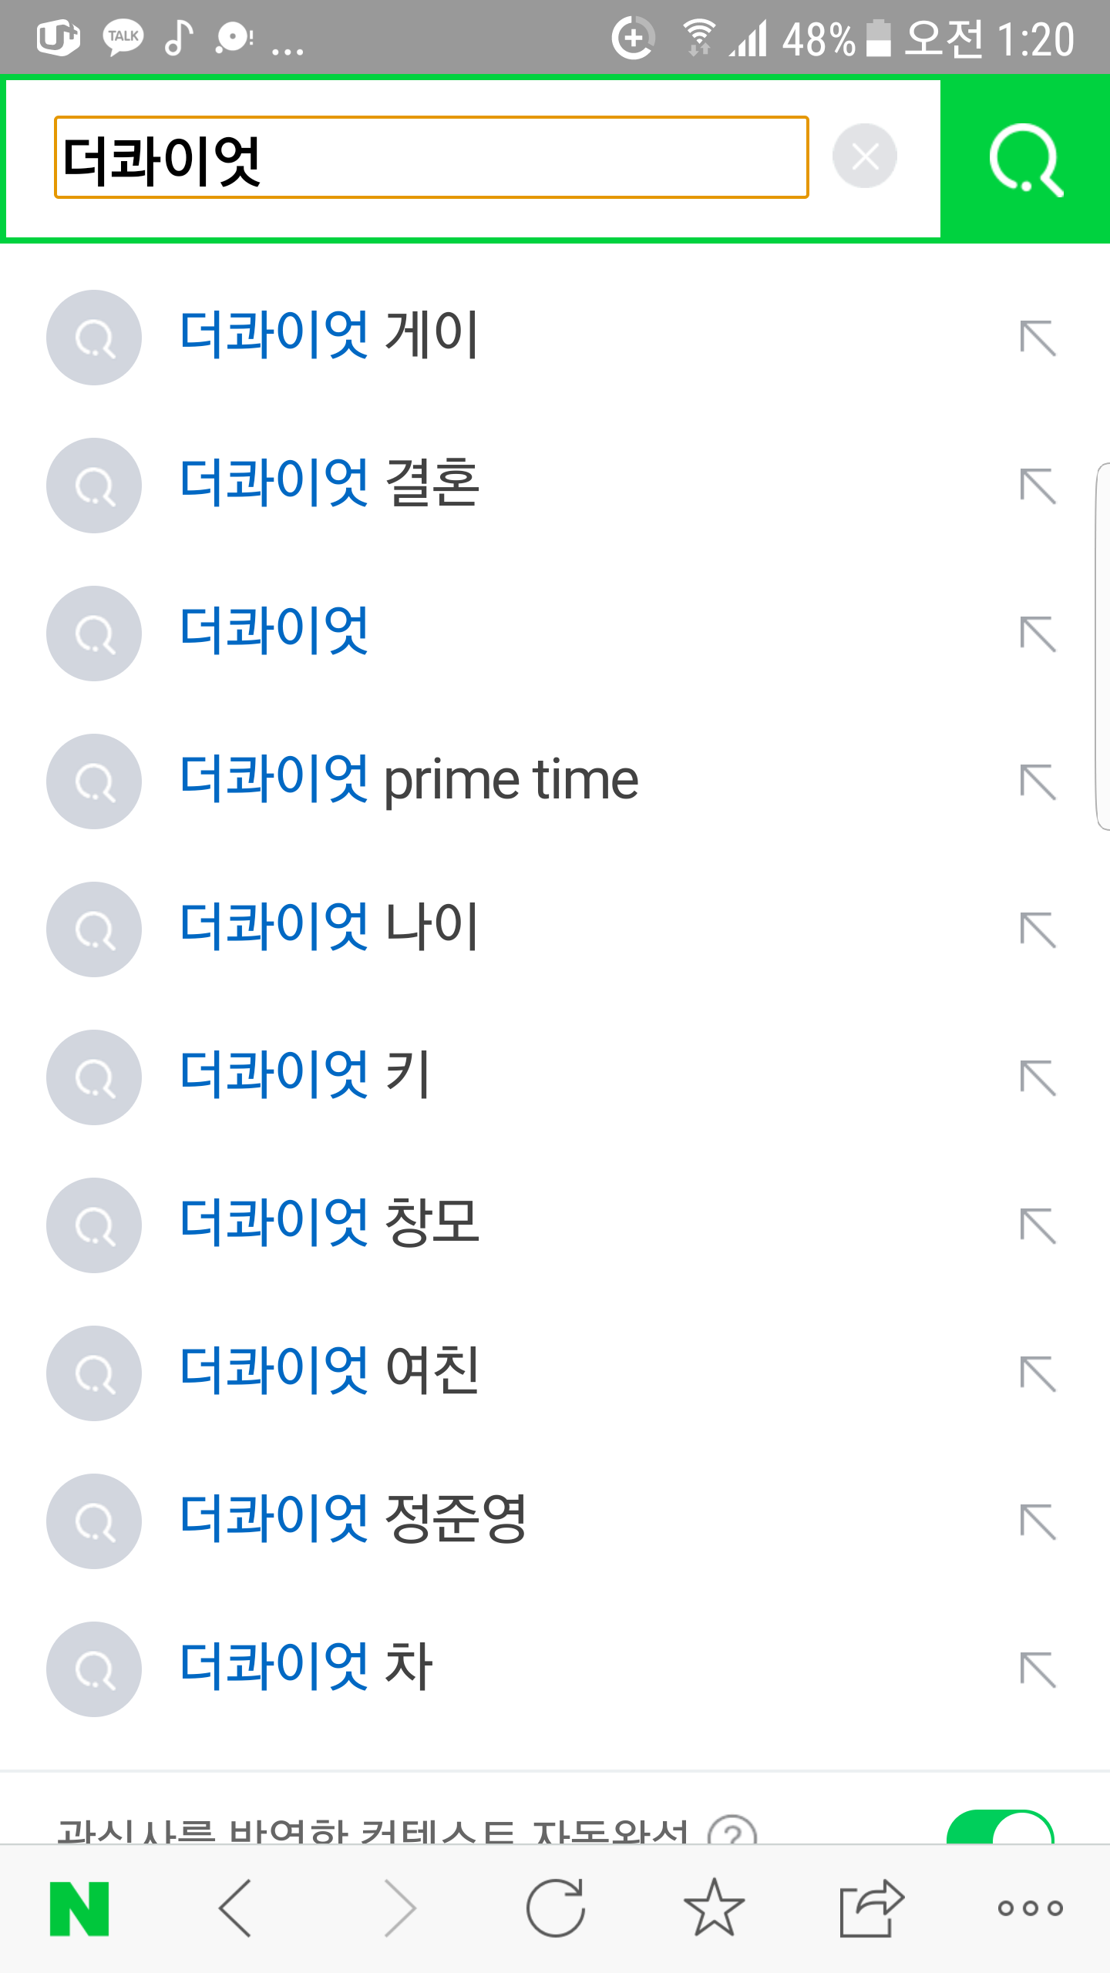
Task: Focus the search field containing 더콰이엇
Action: [x=432, y=158]
